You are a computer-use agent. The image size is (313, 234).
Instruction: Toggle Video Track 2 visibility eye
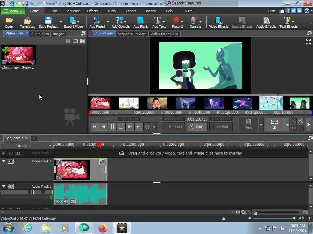(11, 153)
